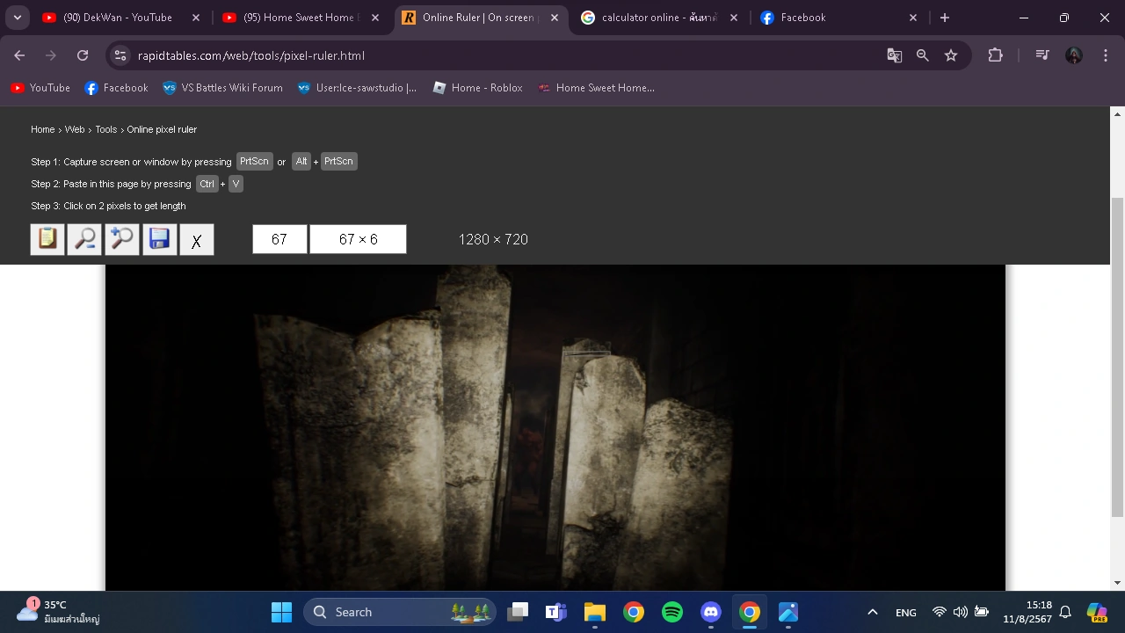This screenshot has width=1125, height=633.
Task: Switch to the Home Sweet Home YouTube tab
Action: coord(299,18)
